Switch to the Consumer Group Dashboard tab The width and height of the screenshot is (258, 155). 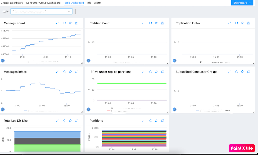coord(43,3)
